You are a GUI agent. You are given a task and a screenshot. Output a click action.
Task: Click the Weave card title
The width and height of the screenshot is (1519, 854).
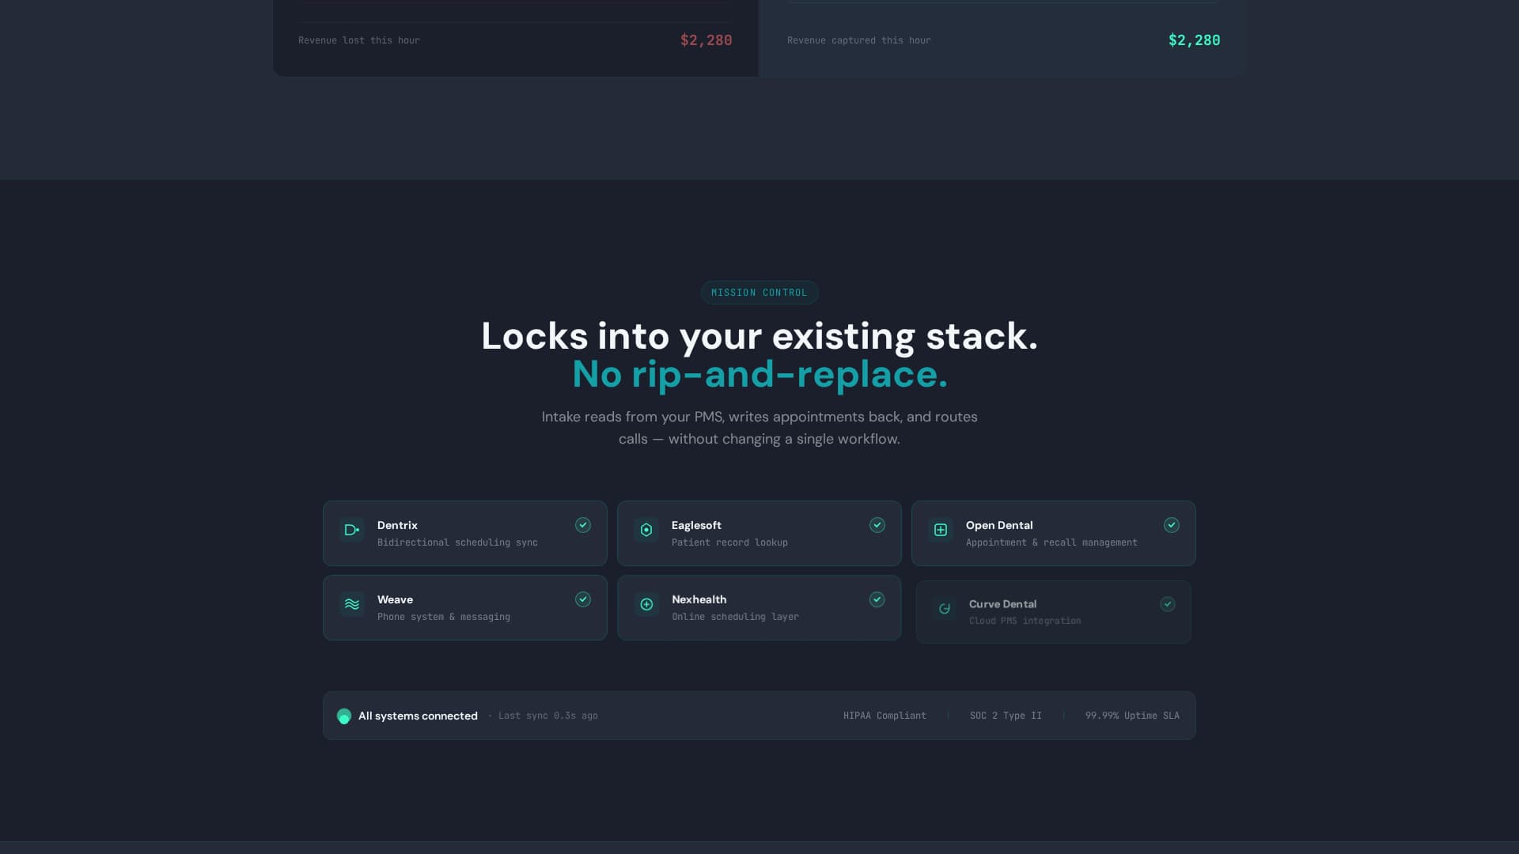coord(395,599)
